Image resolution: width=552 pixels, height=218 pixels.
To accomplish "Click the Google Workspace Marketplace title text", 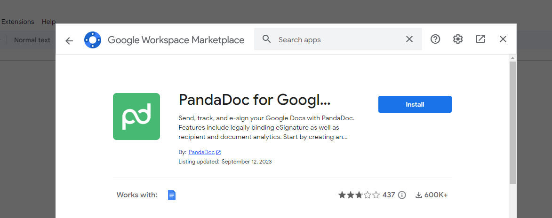I will click(x=176, y=40).
